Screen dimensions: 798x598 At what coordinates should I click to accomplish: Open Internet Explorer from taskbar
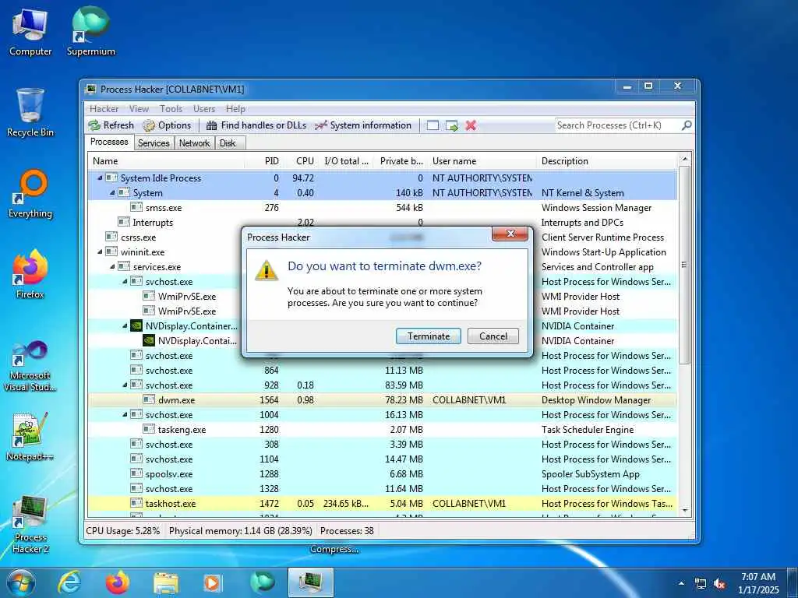coord(69,582)
